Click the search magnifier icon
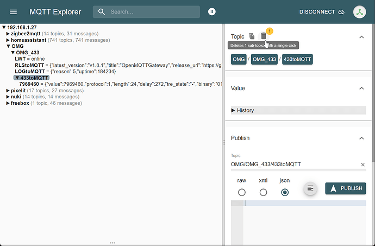The width and height of the screenshot is (375, 246). (x=102, y=12)
